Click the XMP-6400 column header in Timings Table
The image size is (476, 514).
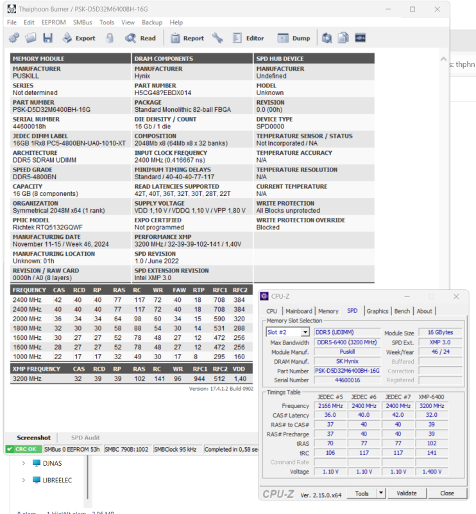pyautogui.click(x=431, y=396)
